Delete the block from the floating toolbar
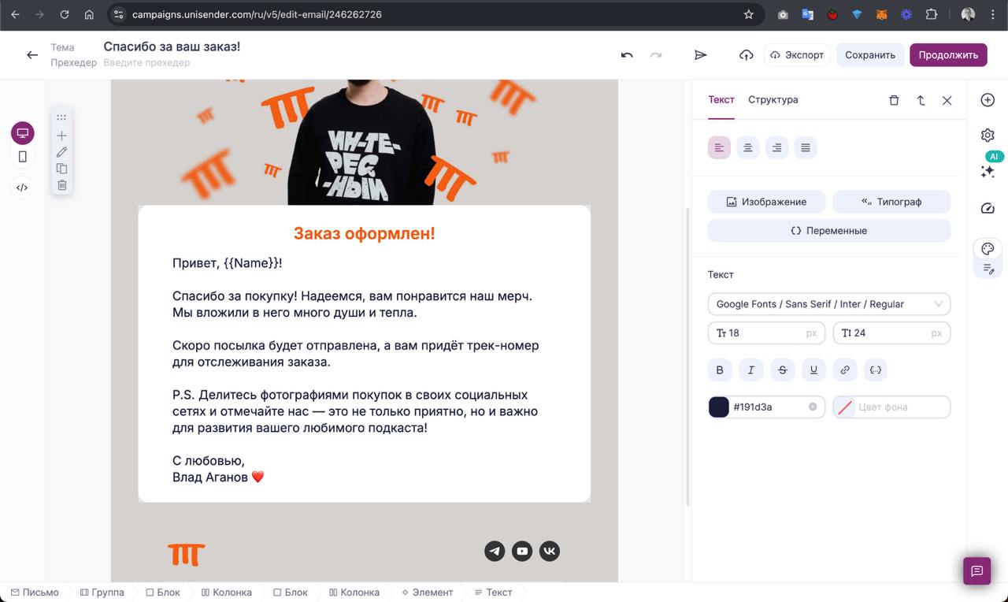The height and width of the screenshot is (602, 1008). click(61, 185)
